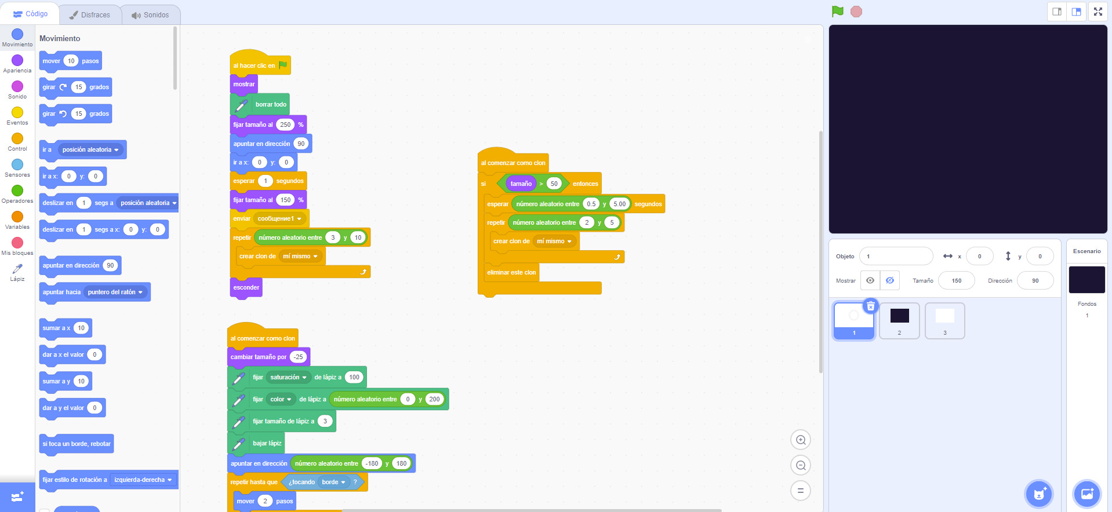Open 'izquierda-derecha' rotation style dropdown
The width and height of the screenshot is (1112, 512).
pos(143,480)
